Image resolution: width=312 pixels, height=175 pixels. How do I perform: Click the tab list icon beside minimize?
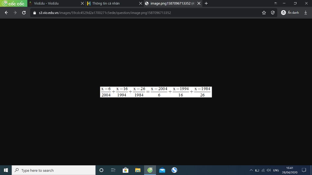(x=275, y=3)
